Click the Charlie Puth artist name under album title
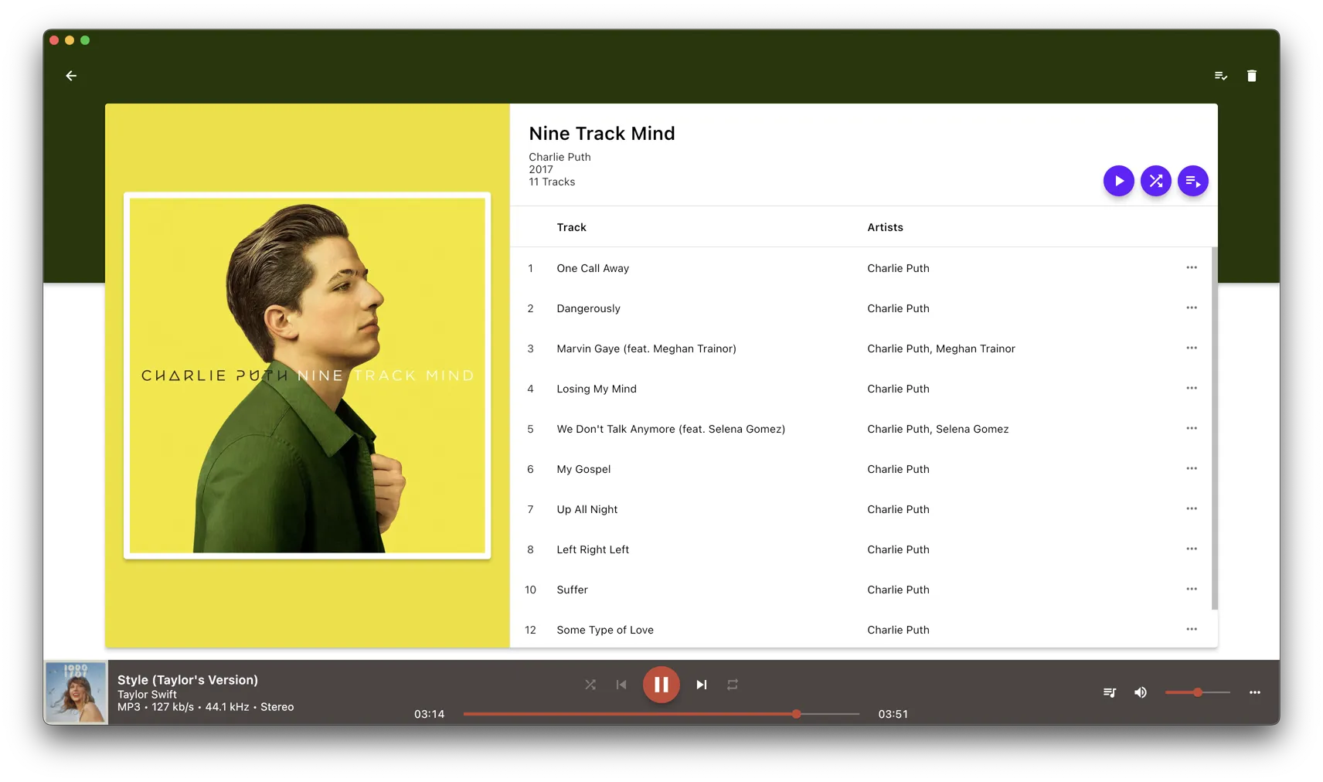 [x=559, y=157]
